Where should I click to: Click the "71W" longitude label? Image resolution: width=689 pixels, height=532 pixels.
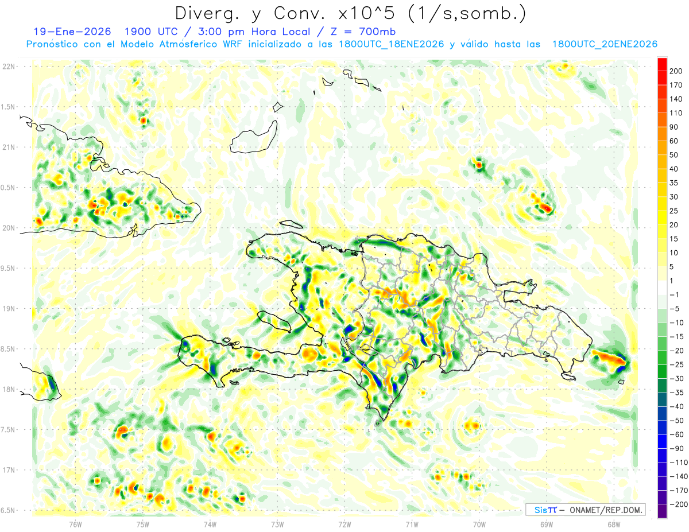pos(412,524)
